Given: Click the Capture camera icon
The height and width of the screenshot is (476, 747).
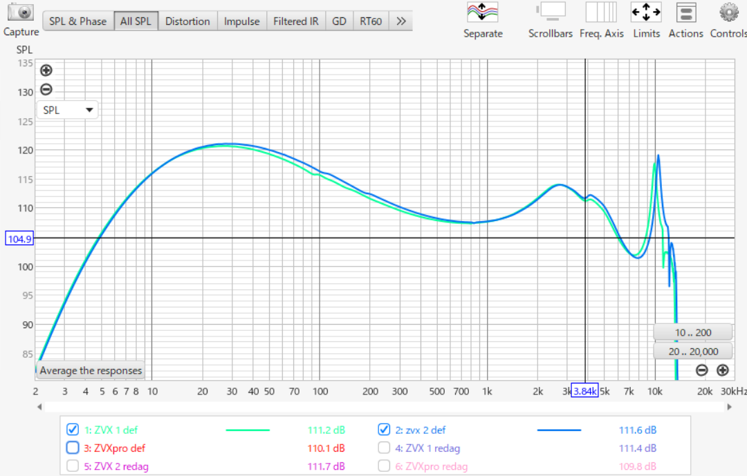Looking at the screenshot, I should pyautogui.click(x=21, y=12).
